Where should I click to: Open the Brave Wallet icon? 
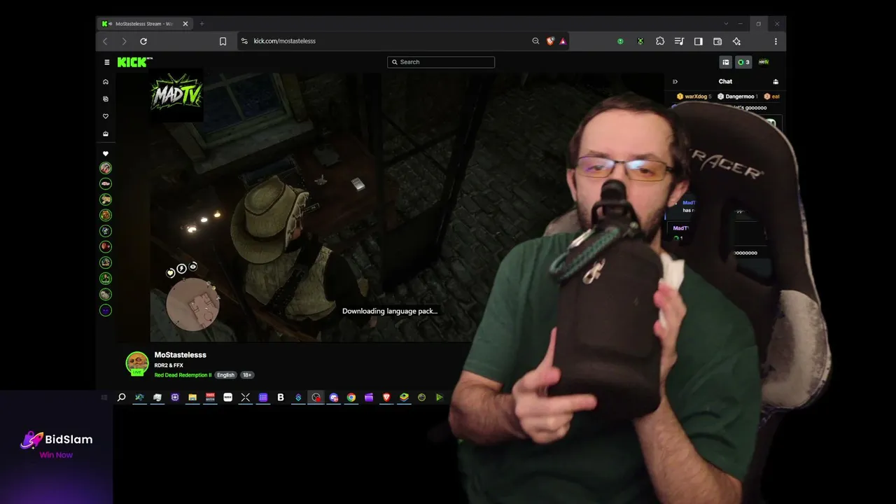tap(717, 41)
